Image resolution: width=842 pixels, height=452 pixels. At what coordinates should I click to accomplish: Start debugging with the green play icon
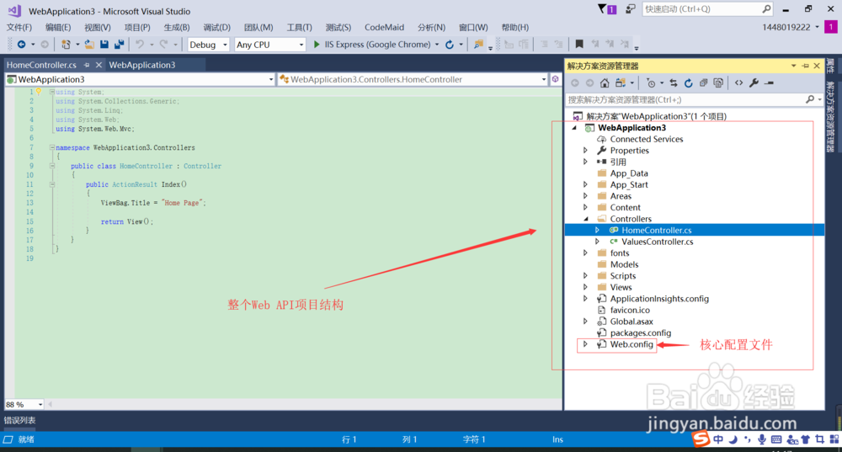317,45
